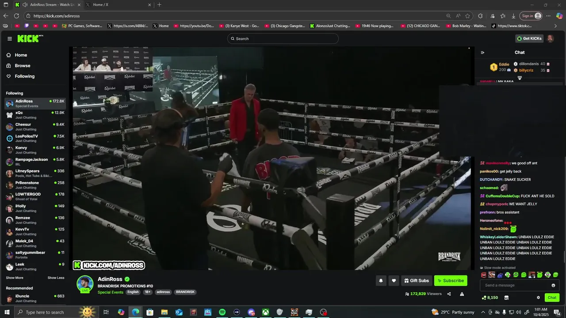This screenshot has width=566, height=318.
Task: Click dillondanis in chat leaderboard
Action: click(529, 64)
